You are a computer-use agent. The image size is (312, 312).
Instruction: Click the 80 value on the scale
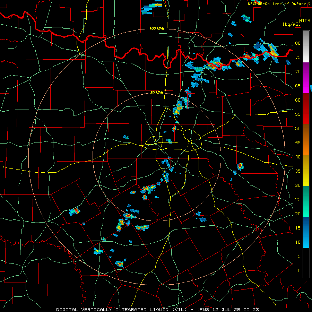pyautogui.click(x=298, y=43)
